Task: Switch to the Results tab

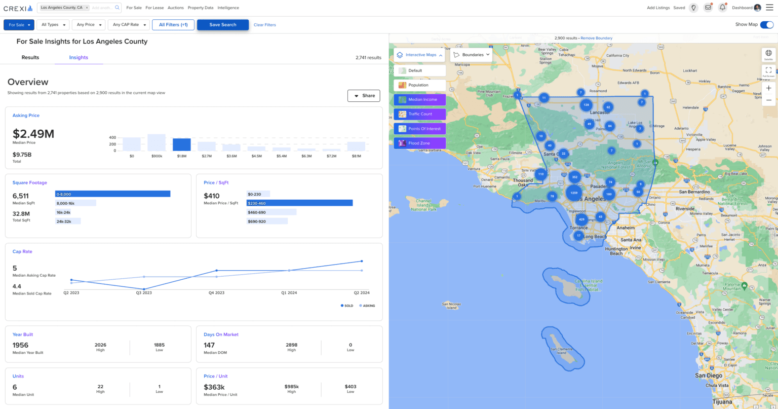Action: [30, 57]
